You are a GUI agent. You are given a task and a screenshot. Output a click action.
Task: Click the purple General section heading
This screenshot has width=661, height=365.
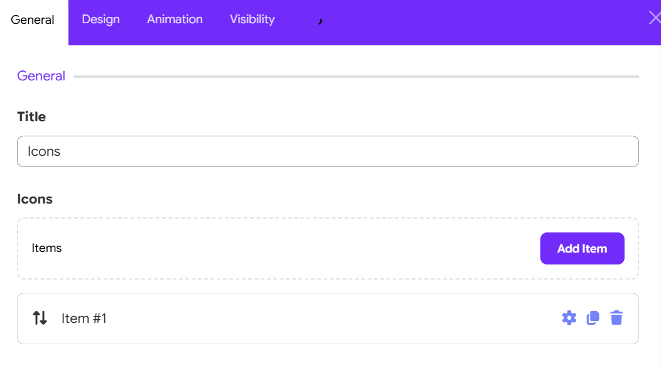(x=41, y=76)
